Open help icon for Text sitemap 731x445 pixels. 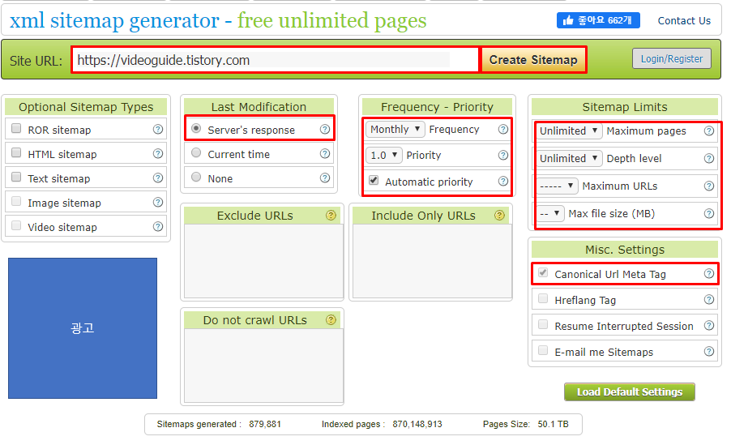tap(158, 178)
